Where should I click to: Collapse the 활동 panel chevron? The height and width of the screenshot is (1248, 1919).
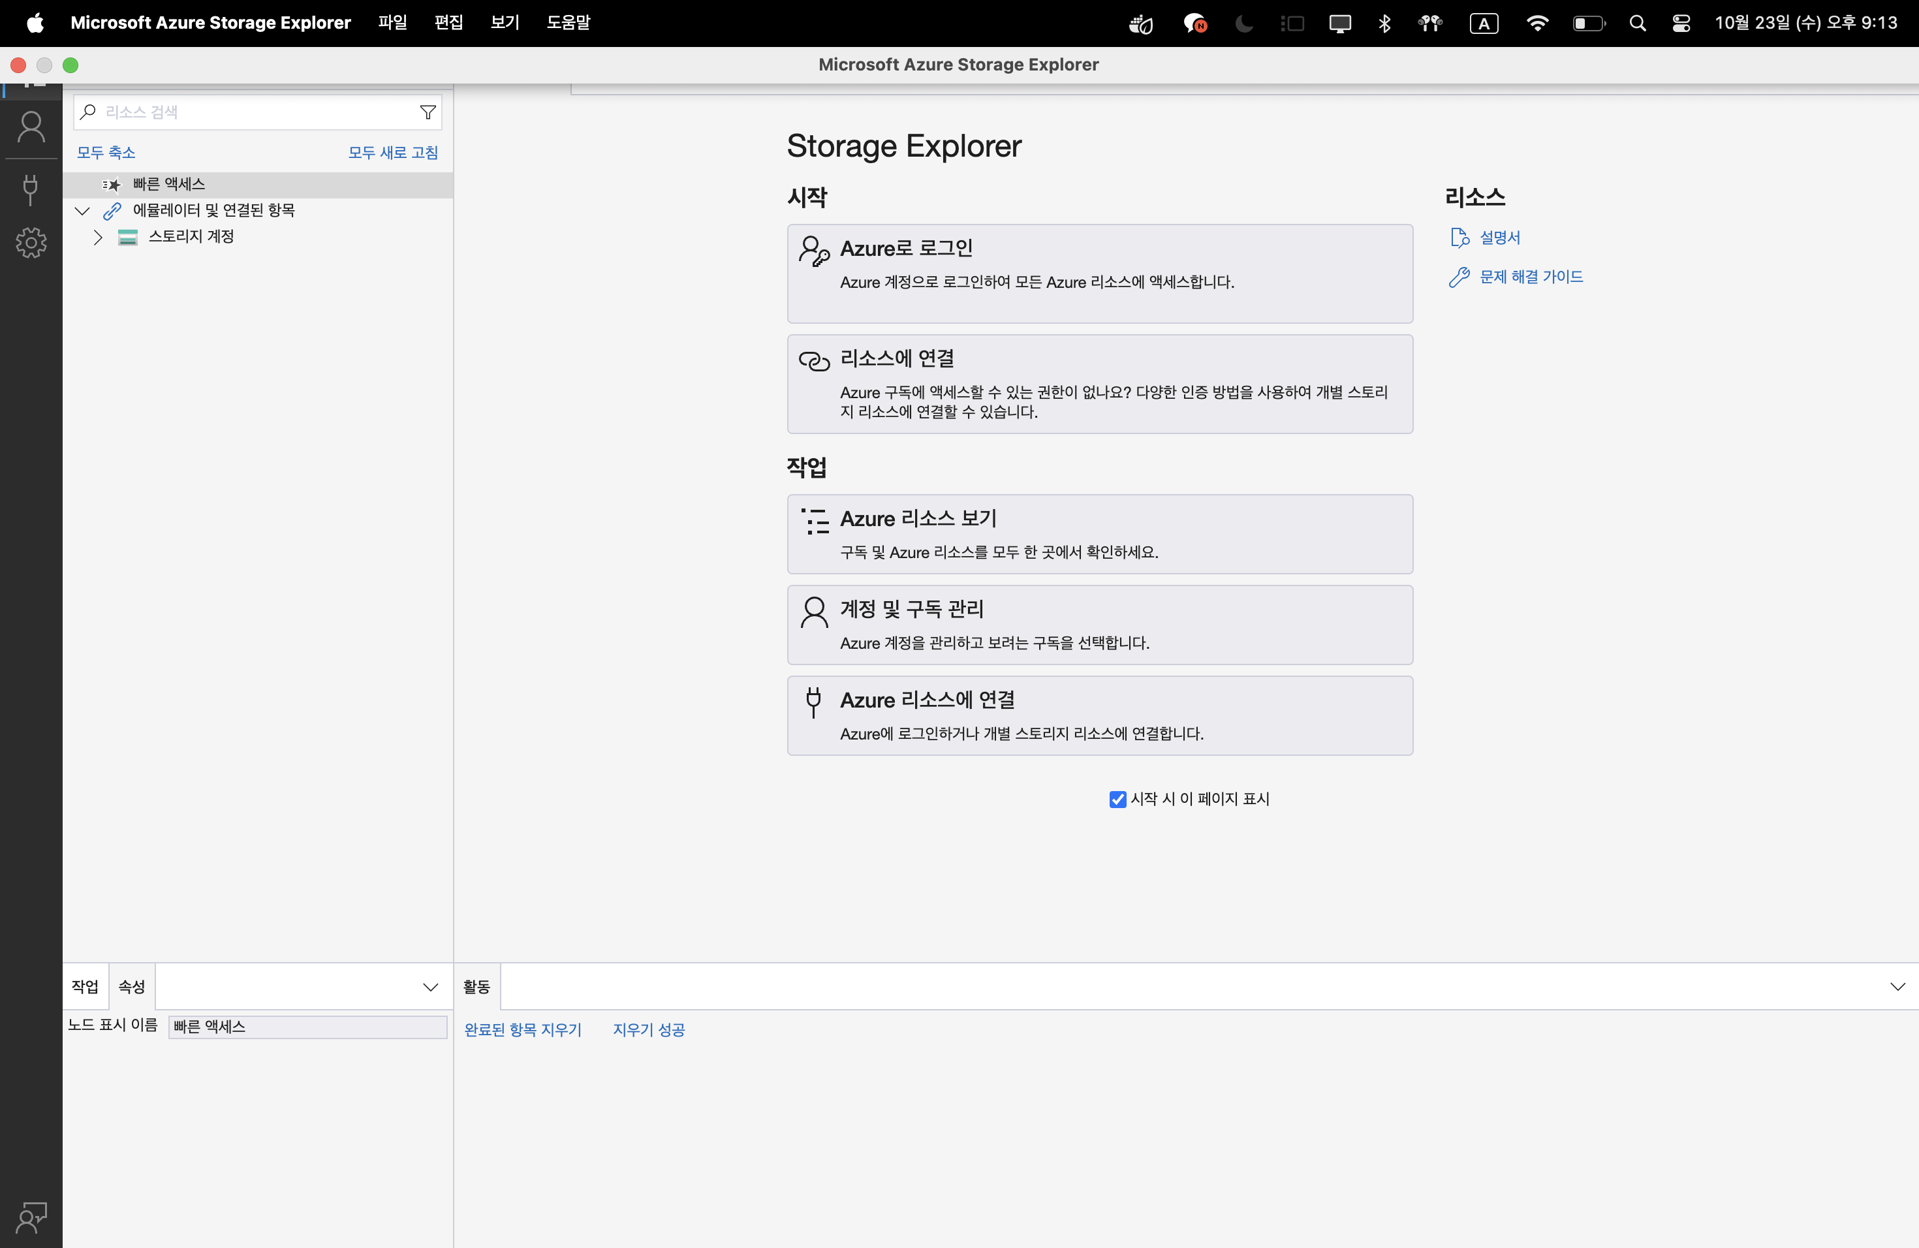[1898, 987]
